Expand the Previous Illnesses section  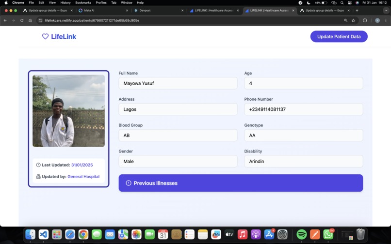(241, 183)
